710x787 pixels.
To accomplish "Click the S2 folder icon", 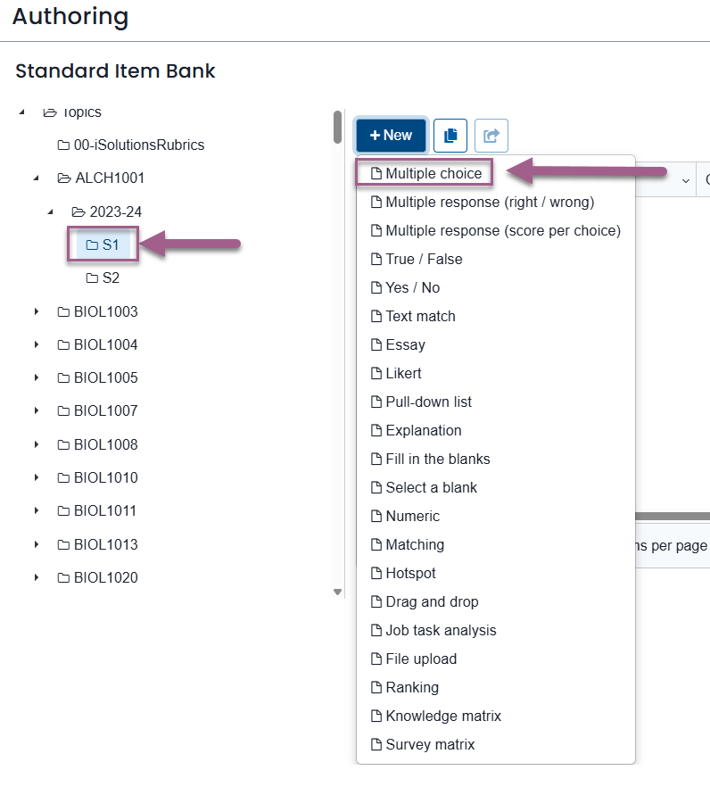I will point(93,278).
